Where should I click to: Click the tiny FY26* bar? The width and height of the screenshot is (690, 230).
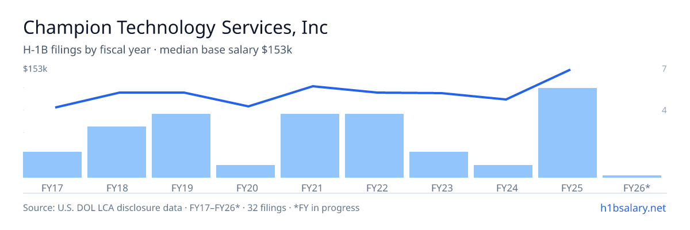tap(632, 176)
